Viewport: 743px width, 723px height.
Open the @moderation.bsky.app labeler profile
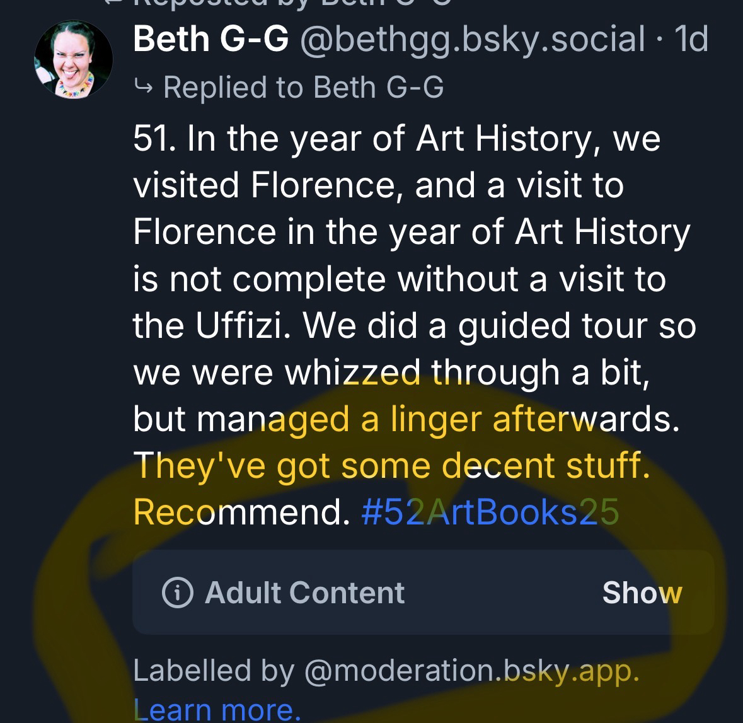tap(471, 671)
